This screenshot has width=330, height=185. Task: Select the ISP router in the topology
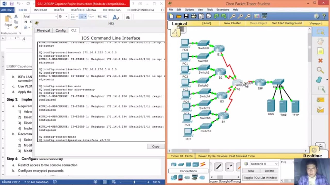[x=260, y=83]
